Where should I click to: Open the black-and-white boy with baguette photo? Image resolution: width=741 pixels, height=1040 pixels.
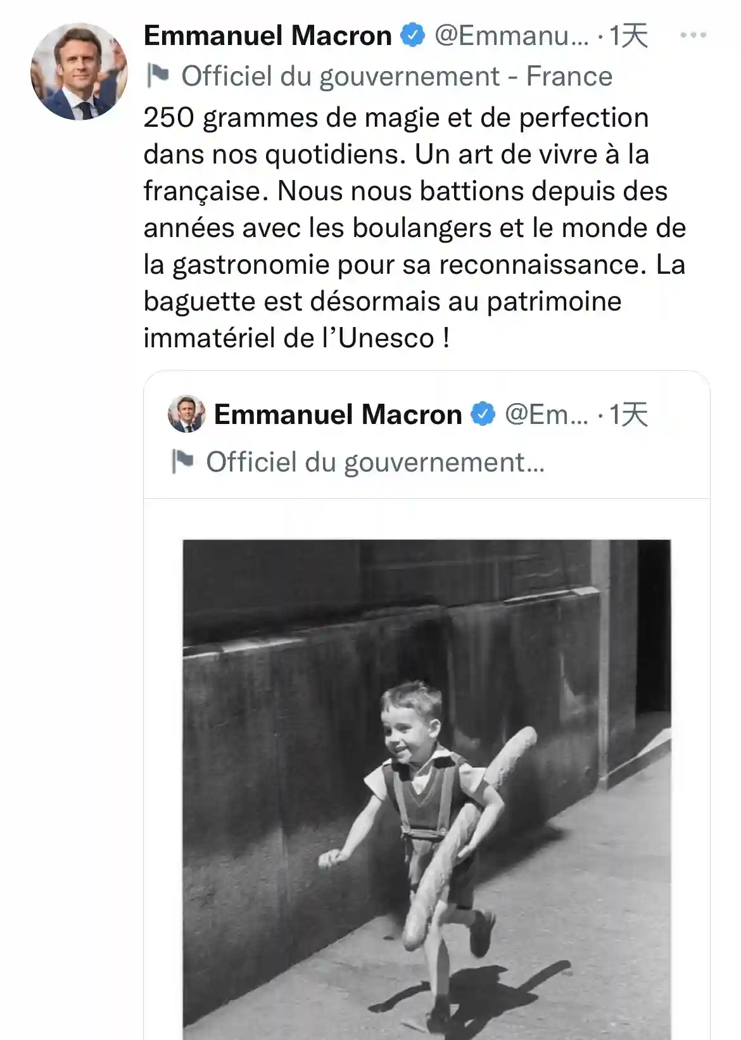click(427, 790)
